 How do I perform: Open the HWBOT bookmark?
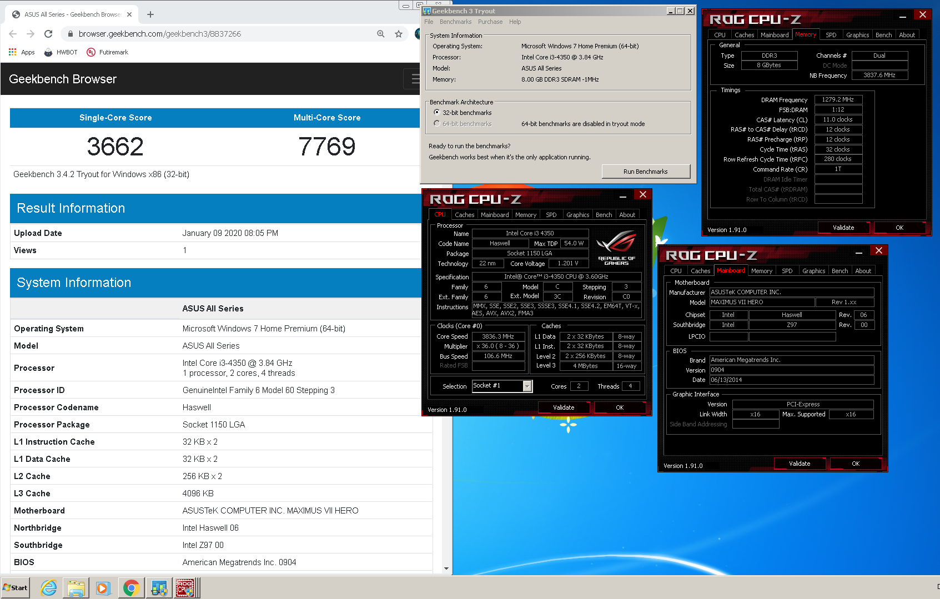61,52
